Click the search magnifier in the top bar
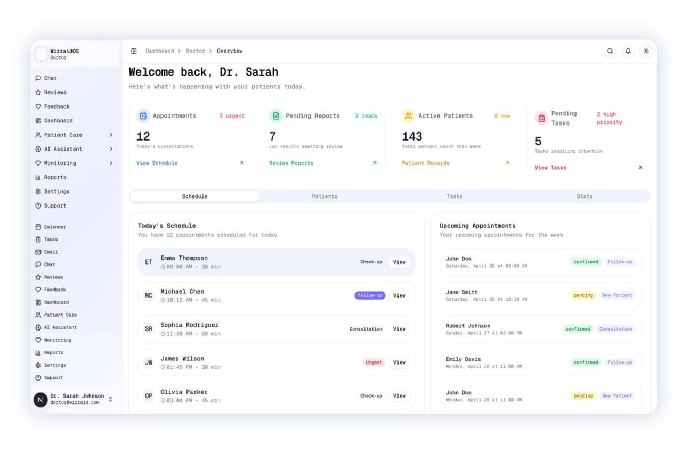 [x=610, y=51]
